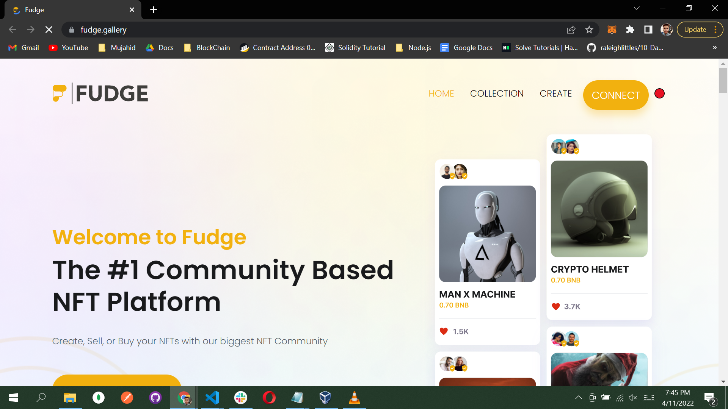The width and height of the screenshot is (728, 409).
Task: Stop page loading with X button
Action: tap(49, 30)
